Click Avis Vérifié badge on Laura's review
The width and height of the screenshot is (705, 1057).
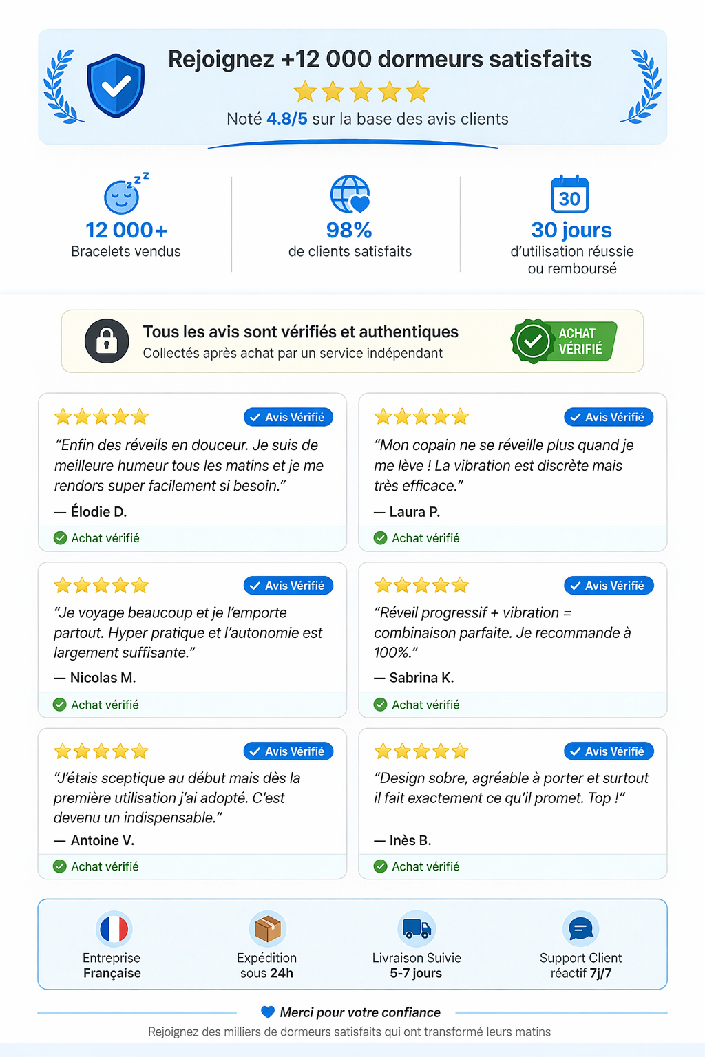pyautogui.click(x=609, y=417)
